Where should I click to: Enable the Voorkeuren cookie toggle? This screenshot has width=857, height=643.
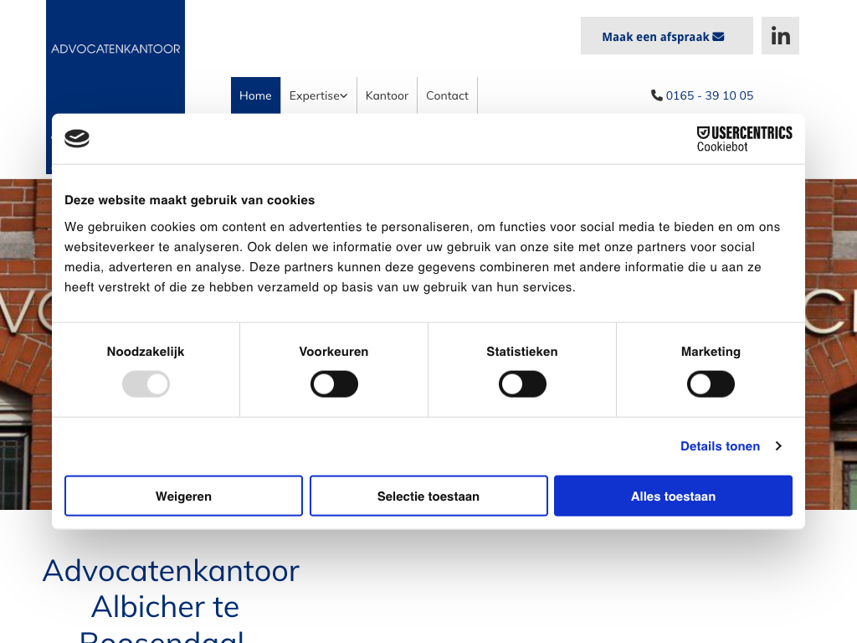(334, 384)
